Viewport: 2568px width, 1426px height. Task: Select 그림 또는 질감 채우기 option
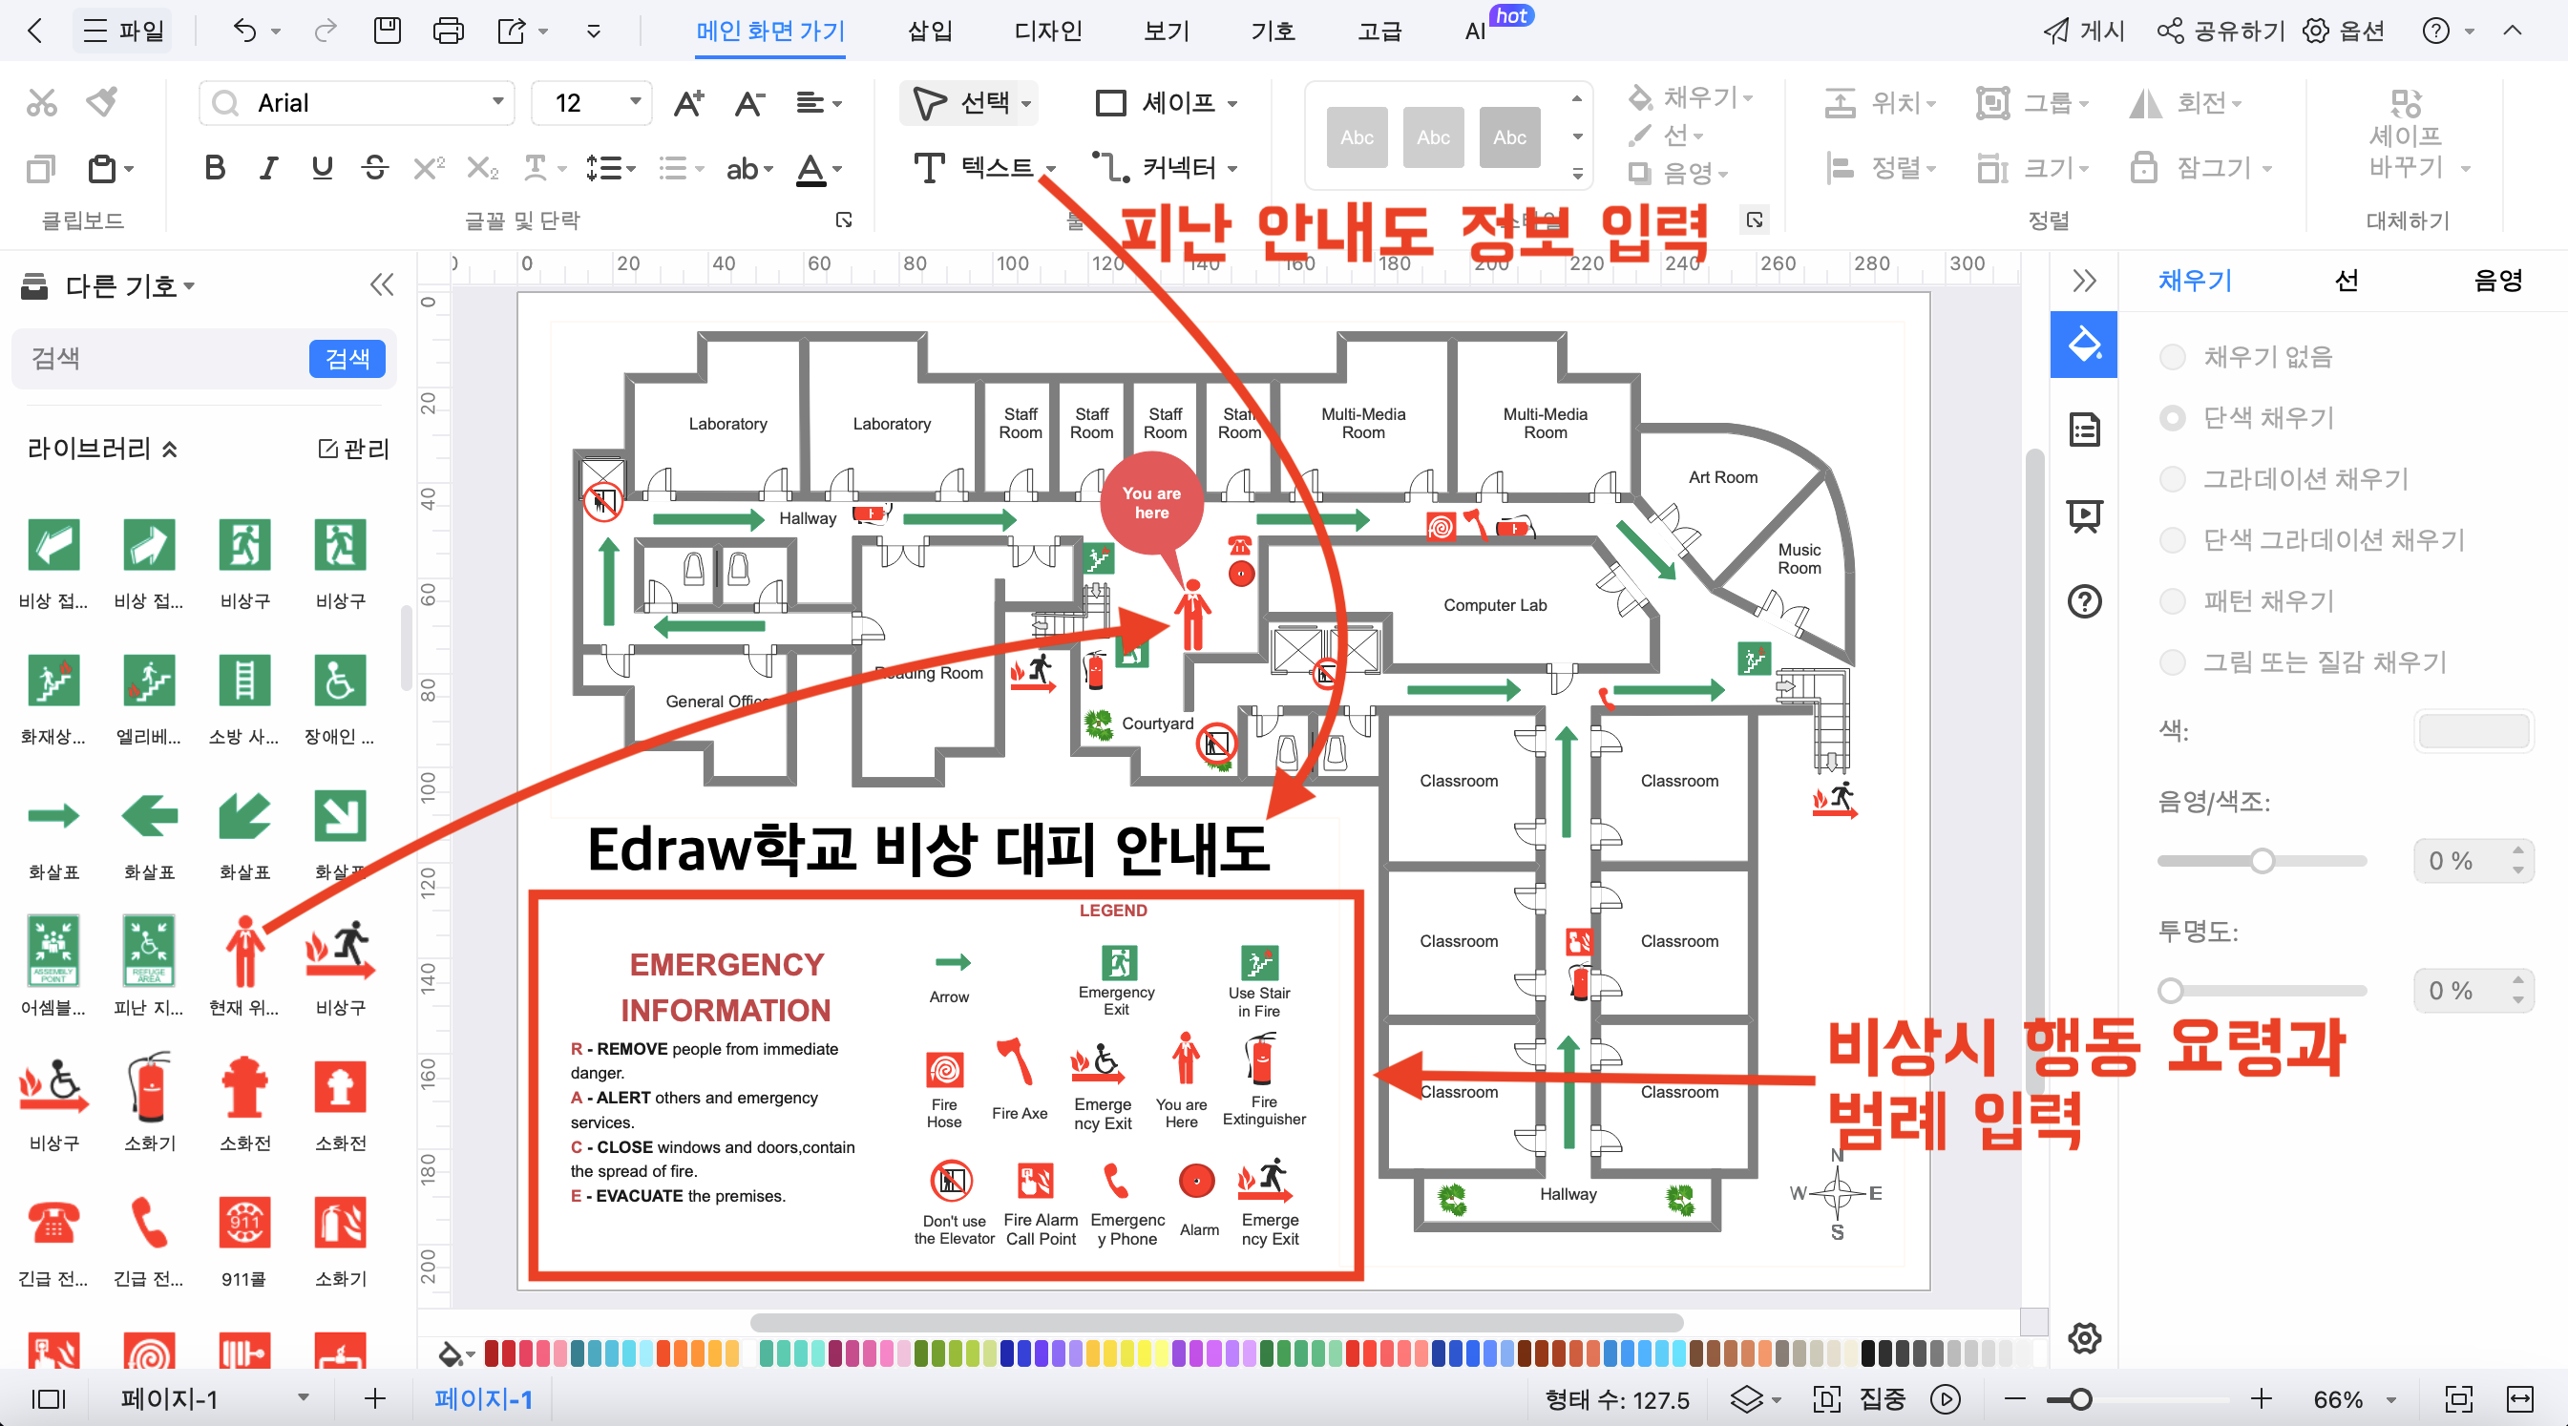pyautogui.click(x=2172, y=661)
